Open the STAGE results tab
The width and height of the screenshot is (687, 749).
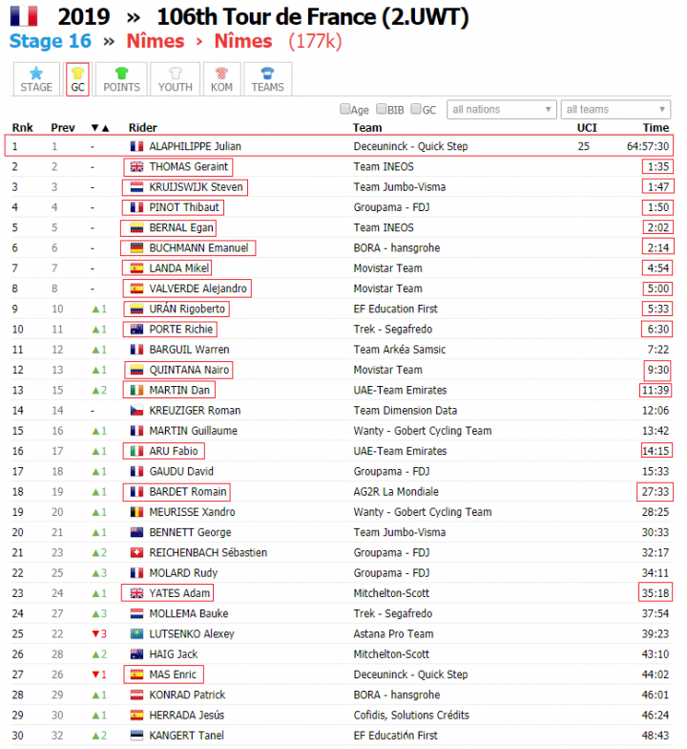36,79
